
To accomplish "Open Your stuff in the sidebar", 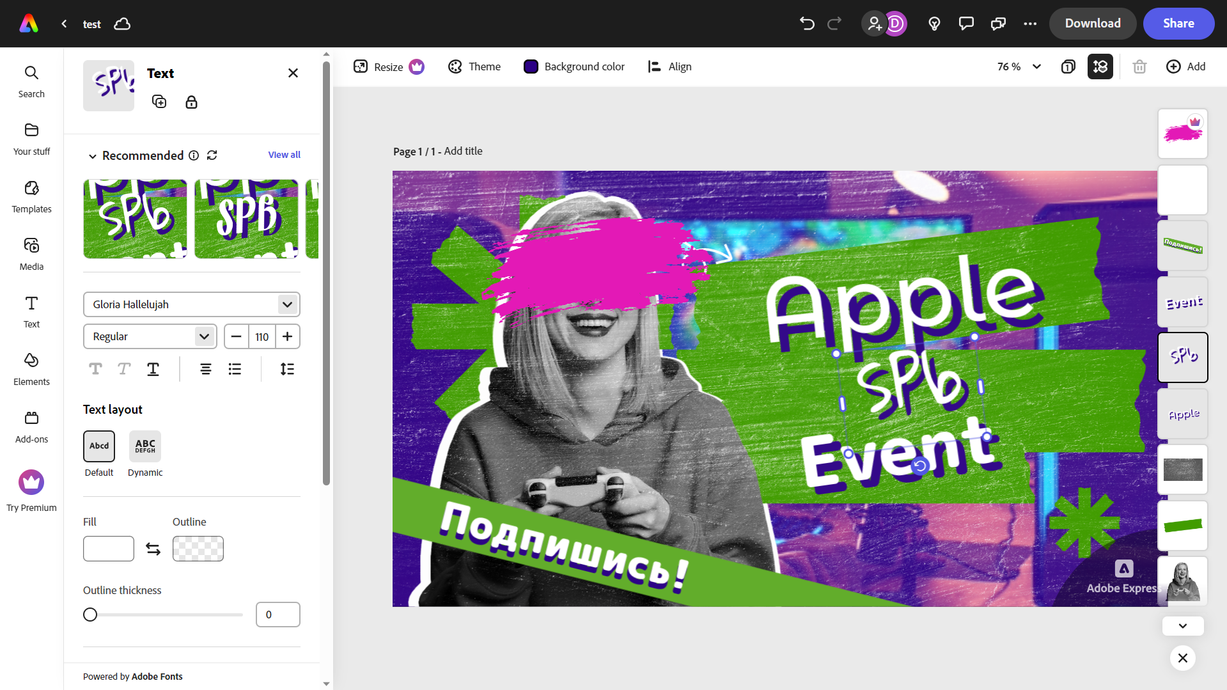I will click(x=31, y=139).
